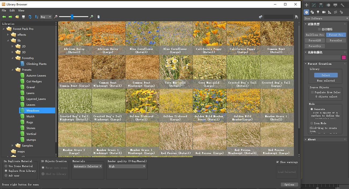Open the Itoo Software category dropdown
The width and height of the screenshot is (349, 189).
[x=326, y=19]
